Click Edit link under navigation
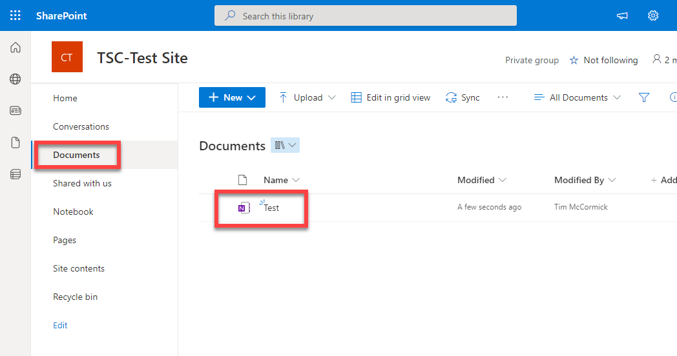This screenshot has height=356, width=677. coord(60,325)
